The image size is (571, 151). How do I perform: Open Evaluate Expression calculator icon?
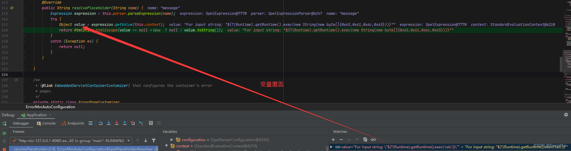coord(151,123)
